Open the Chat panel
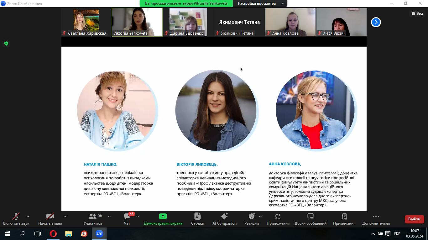Screen dimensions: 428x240 point(127,219)
